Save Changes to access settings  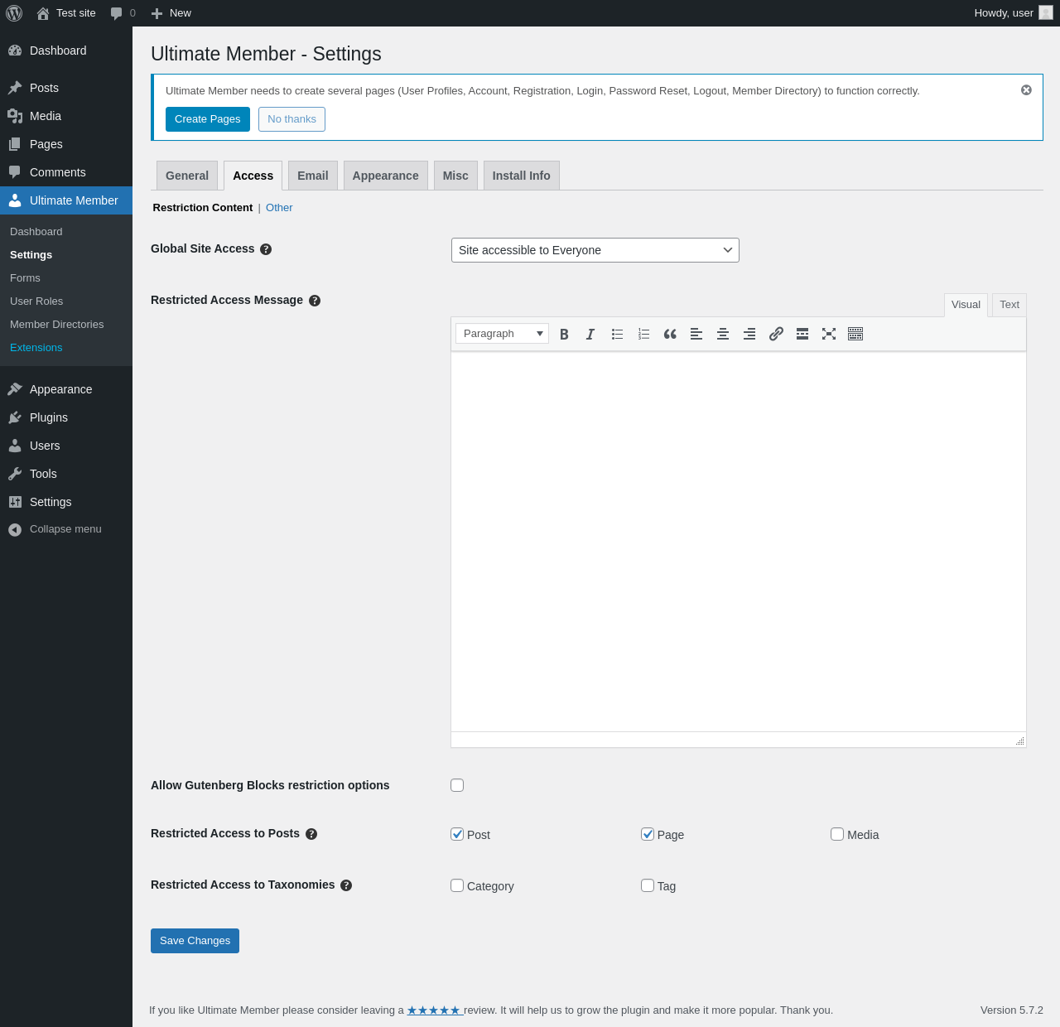tap(195, 941)
